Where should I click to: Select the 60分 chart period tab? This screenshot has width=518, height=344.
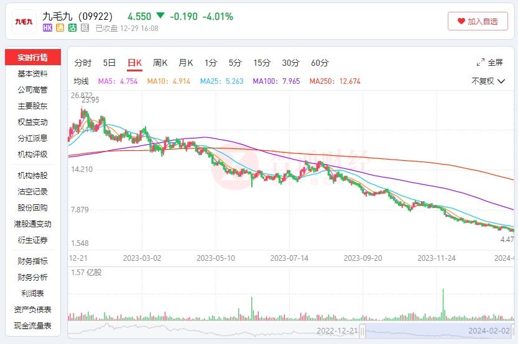click(320, 63)
